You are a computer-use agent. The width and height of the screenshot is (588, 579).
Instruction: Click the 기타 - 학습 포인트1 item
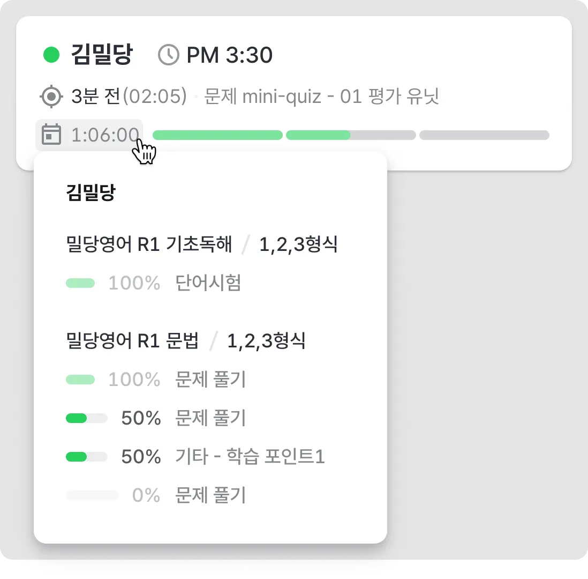tap(250, 457)
